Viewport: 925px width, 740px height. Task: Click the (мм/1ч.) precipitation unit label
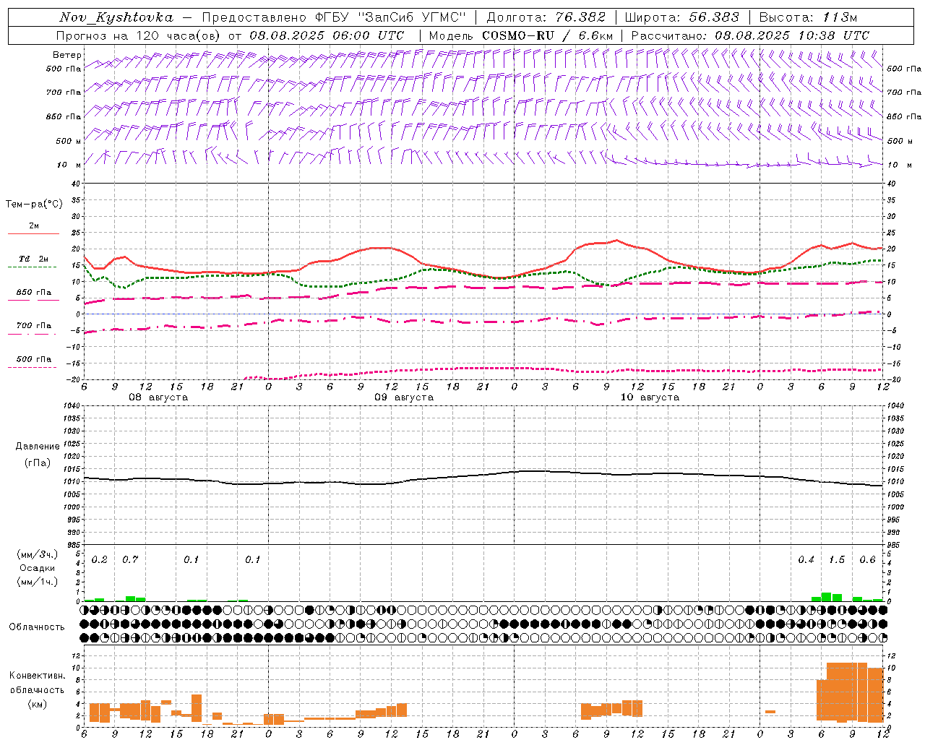coord(38,582)
